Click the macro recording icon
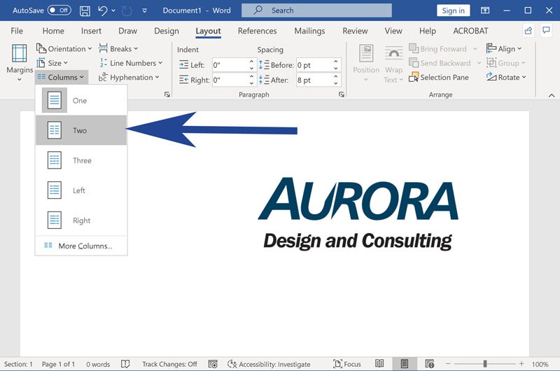Image resolution: width=560 pixels, height=371 pixels. [213, 364]
